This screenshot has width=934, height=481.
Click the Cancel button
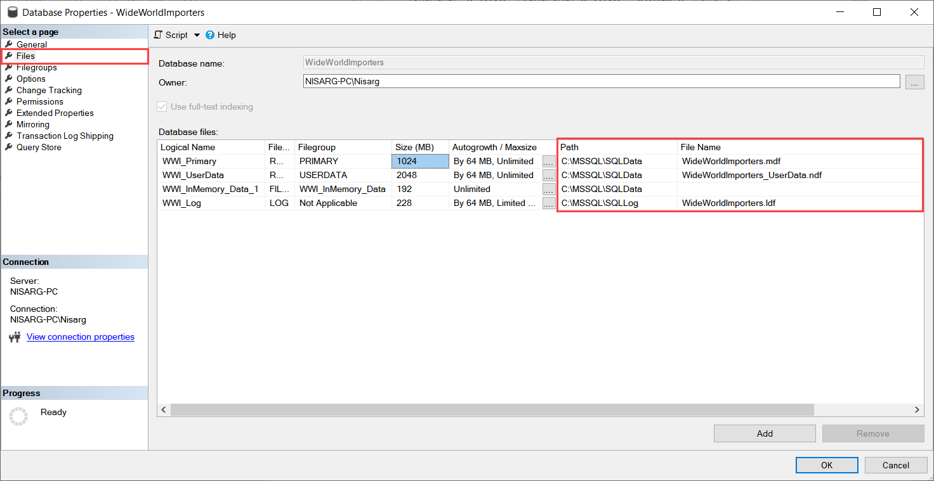[x=896, y=465]
